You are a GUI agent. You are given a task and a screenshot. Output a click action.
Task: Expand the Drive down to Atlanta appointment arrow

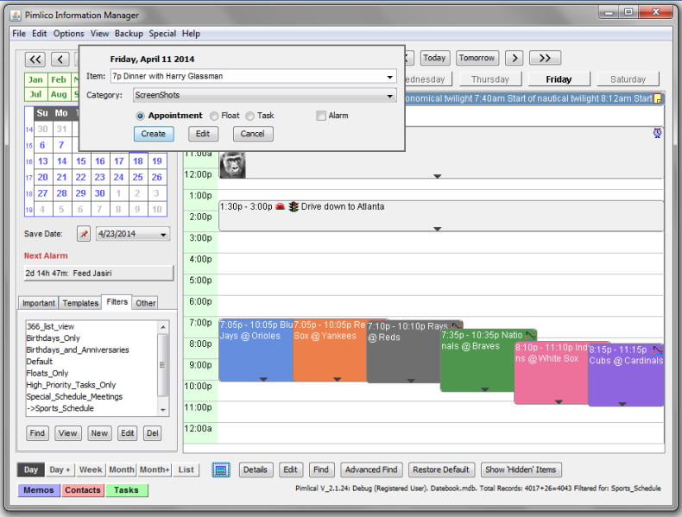438,229
